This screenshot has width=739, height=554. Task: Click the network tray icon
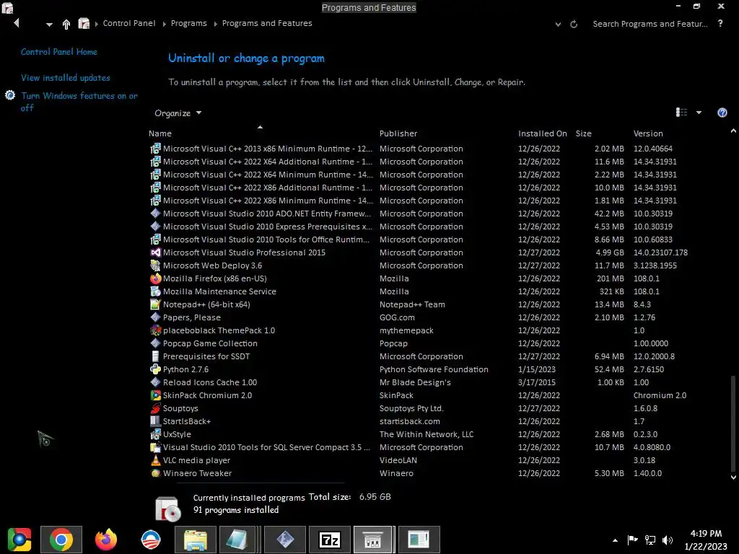650,540
